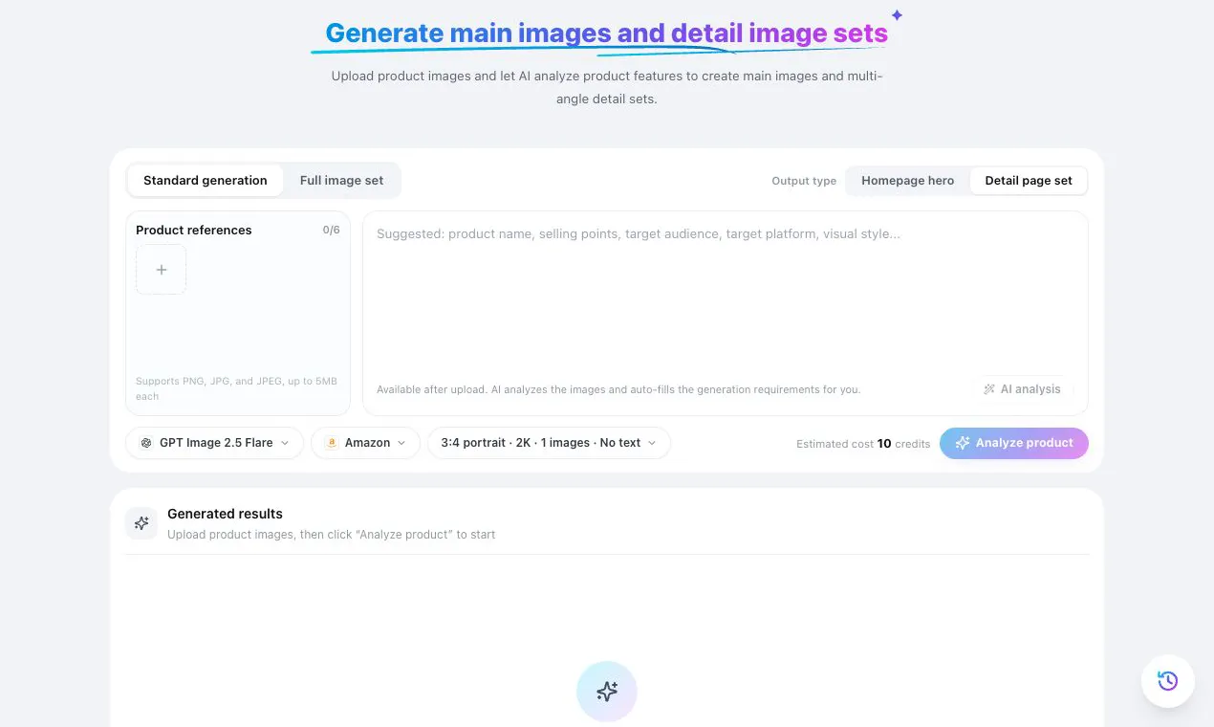
Task: Click the Estimated cost 10 credits text
Action: pos(863,444)
